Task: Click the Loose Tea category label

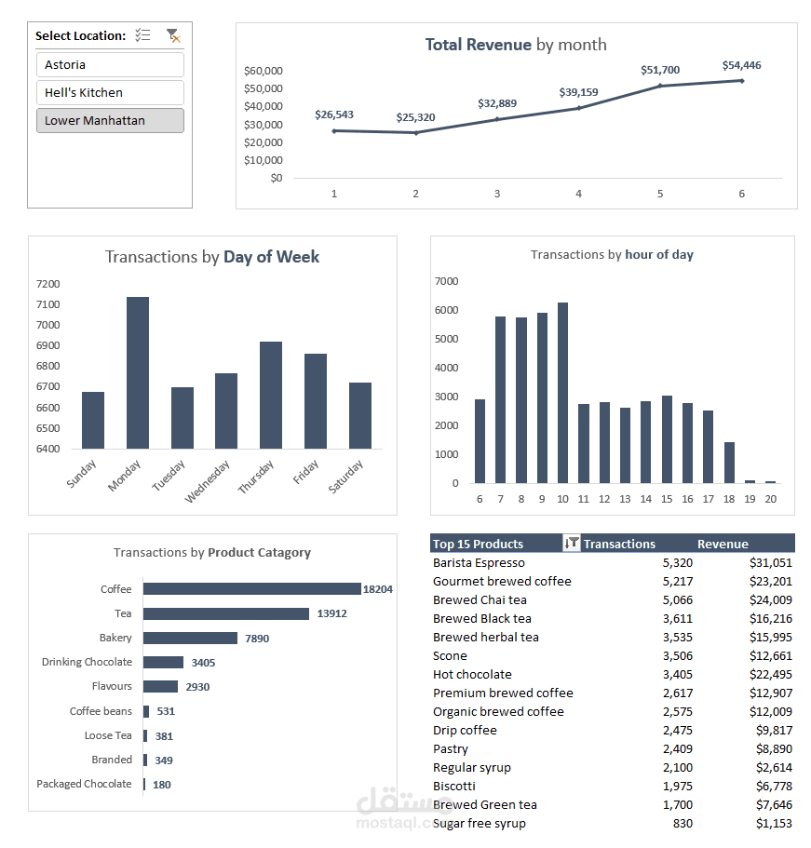Action: point(108,735)
